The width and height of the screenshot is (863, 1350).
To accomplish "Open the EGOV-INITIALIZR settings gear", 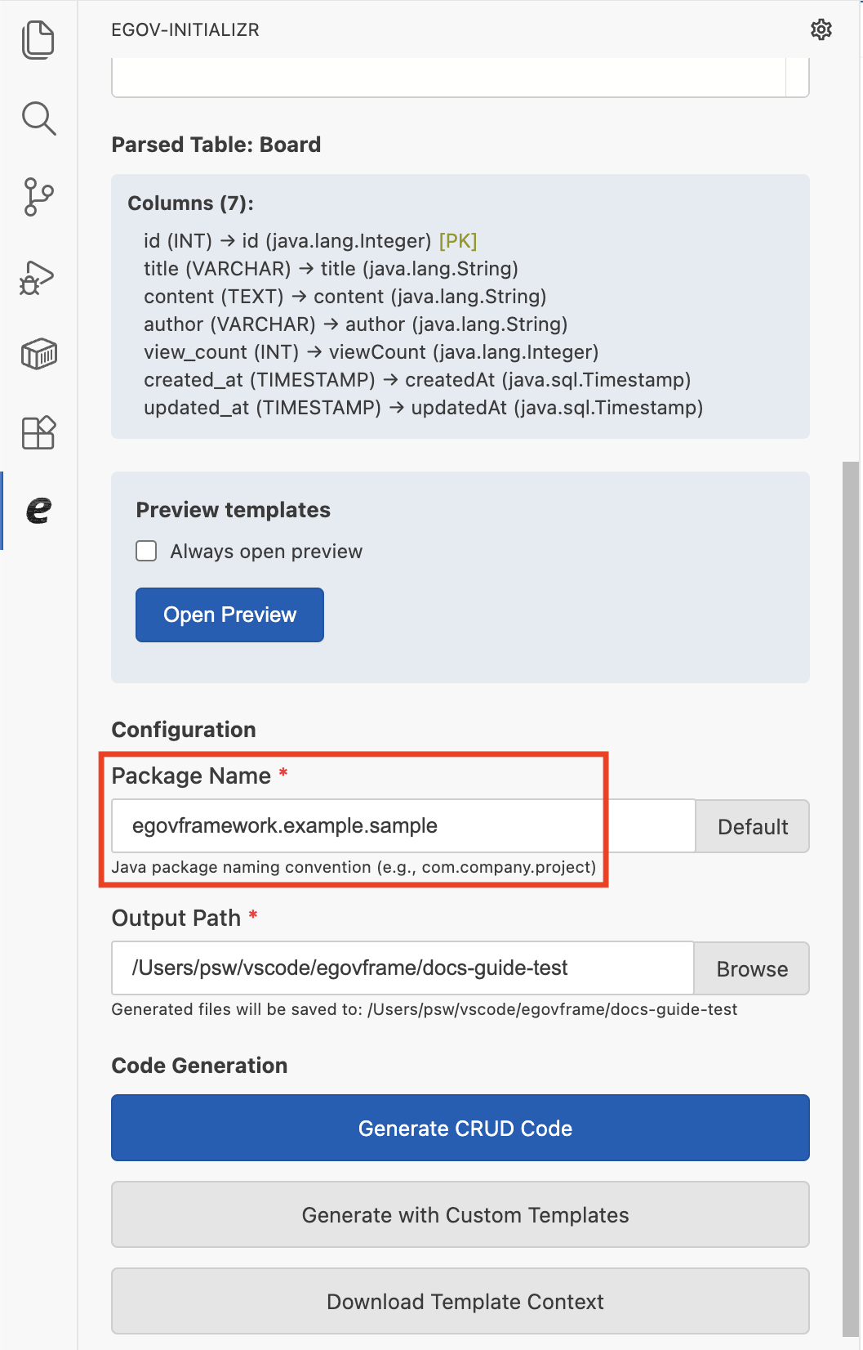I will point(821,29).
